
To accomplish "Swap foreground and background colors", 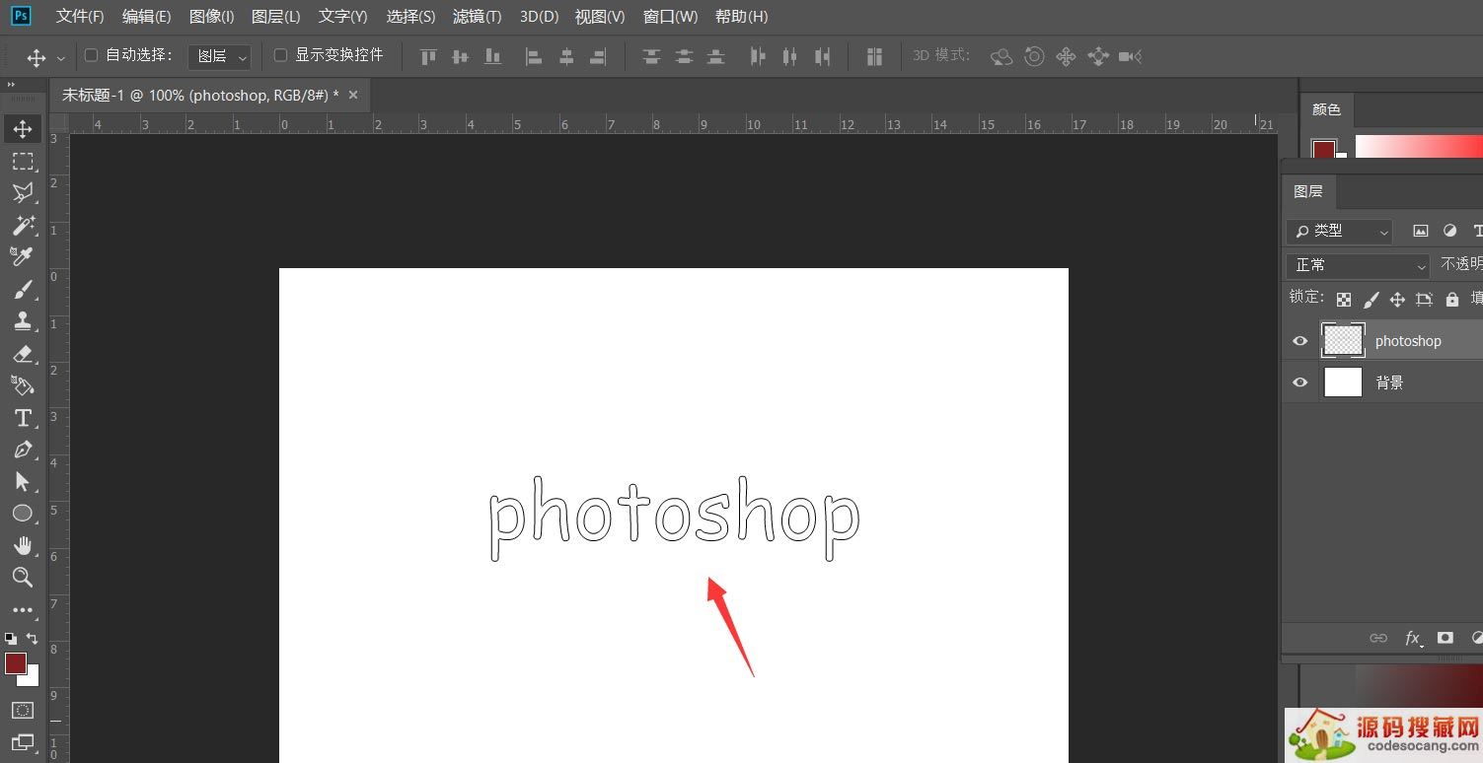I will (x=32, y=638).
